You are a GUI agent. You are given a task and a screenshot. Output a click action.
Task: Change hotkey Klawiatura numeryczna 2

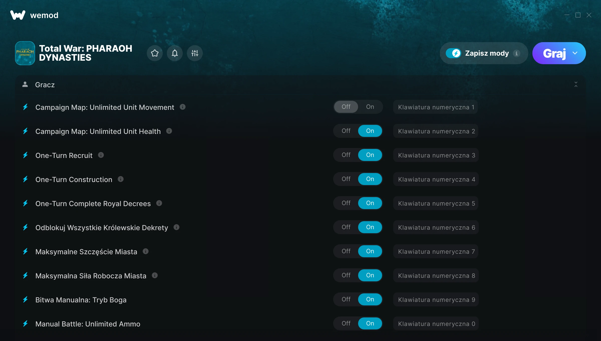click(436, 131)
